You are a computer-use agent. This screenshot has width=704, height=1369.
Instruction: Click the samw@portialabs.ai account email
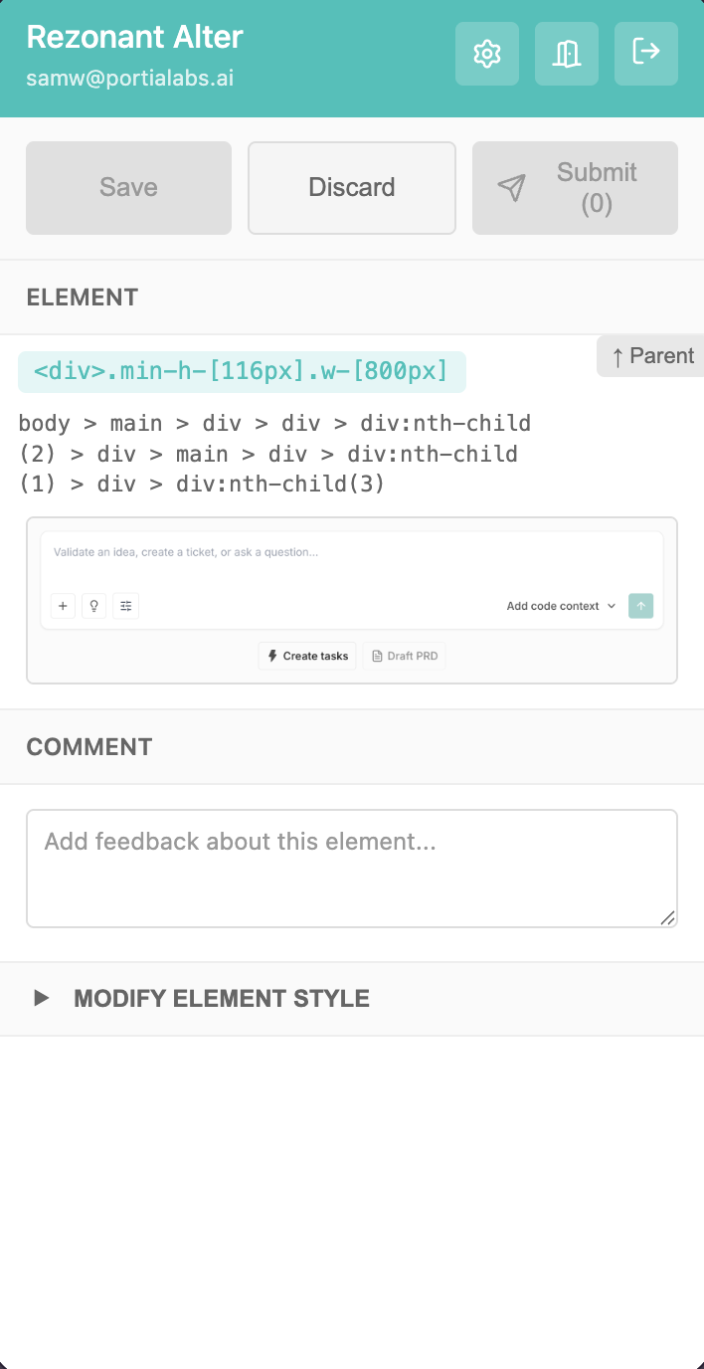pos(130,79)
